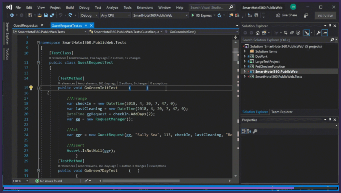Click the Visual Studio feedback icon
This screenshot has width=341, height=193.
[x=306, y=16]
